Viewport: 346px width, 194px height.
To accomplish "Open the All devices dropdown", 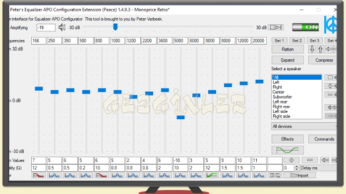I will pyautogui.click(x=304, y=126).
